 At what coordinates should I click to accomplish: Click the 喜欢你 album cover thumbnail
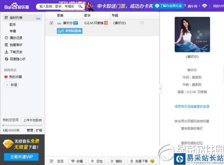pyautogui.click(x=192, y=34)
